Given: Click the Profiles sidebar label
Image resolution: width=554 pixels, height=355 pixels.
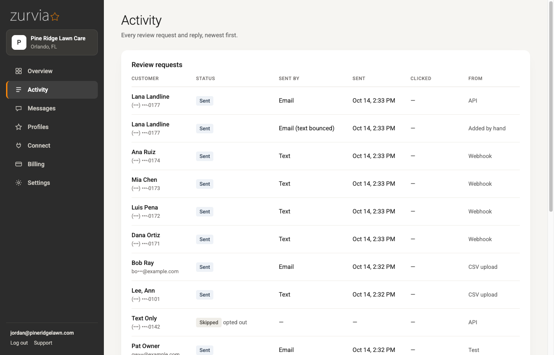Looking at the screenshot, I should [x=38, y=127].
